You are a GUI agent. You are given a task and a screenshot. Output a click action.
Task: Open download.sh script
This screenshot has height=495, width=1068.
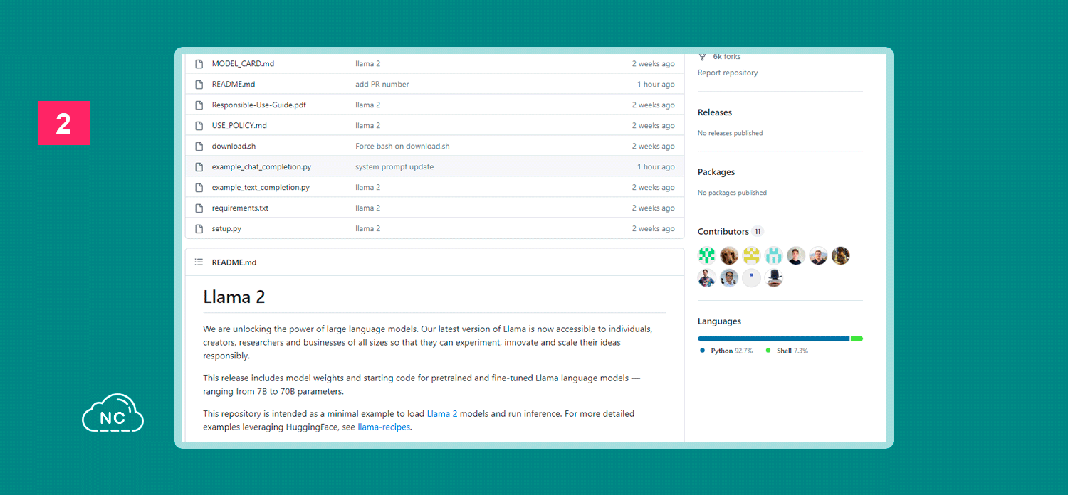click(x=234, y=146)
